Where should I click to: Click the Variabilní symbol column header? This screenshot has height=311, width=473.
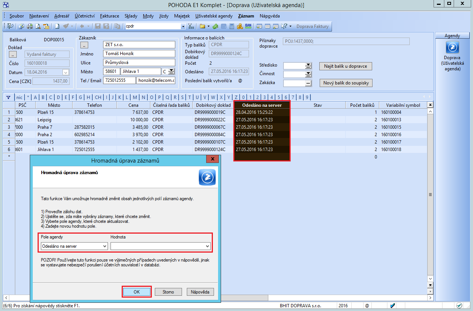pos(403,105)
